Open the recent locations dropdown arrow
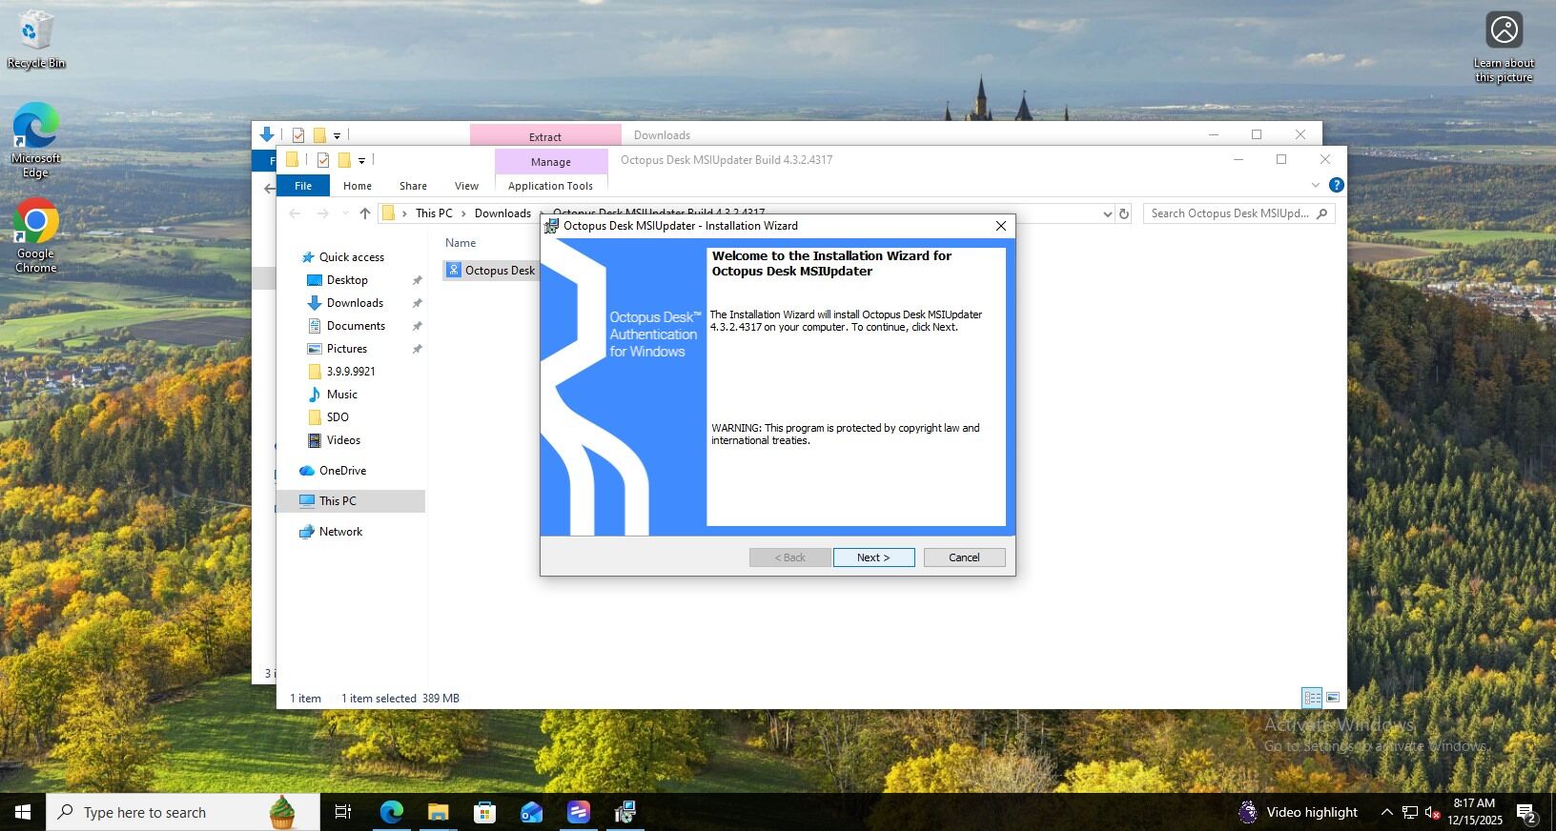 click(x=345, y=213)
